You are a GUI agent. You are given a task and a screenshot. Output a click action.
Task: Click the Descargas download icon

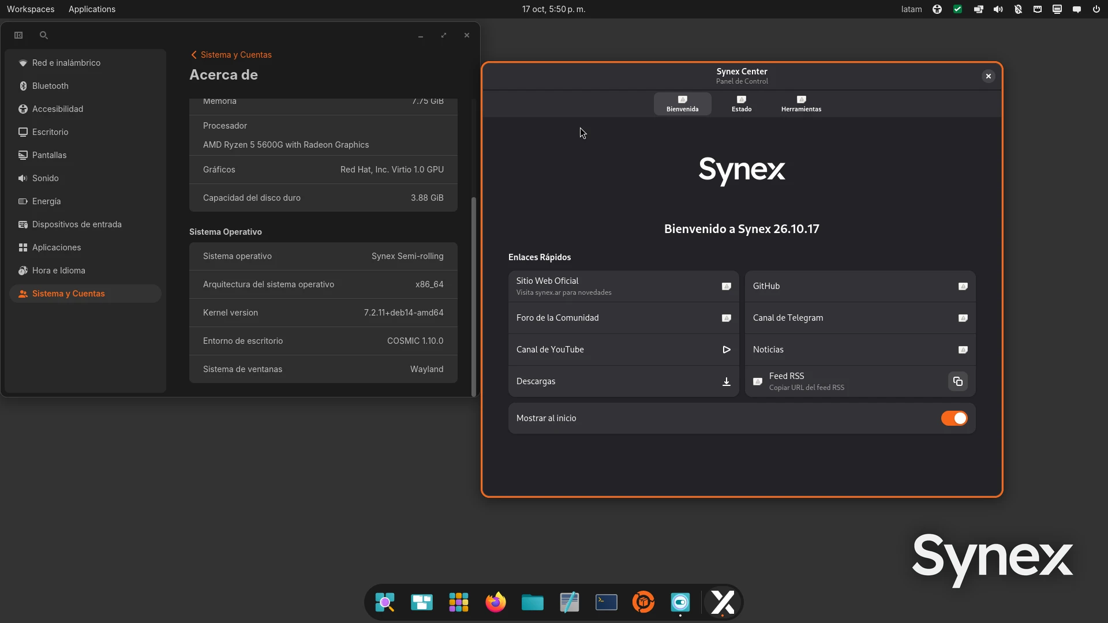pyautogui.click(x=727, y=381)
